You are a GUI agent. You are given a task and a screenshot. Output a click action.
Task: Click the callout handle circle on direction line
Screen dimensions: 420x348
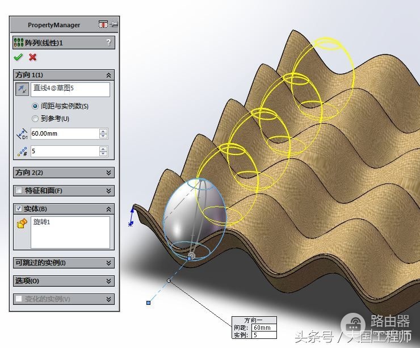point(169,281)
